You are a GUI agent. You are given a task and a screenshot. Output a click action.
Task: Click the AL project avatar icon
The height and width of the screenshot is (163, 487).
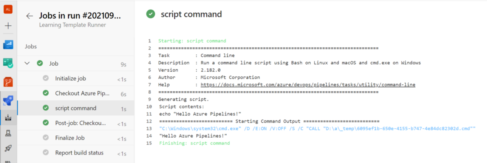click(x=8, y=9)
